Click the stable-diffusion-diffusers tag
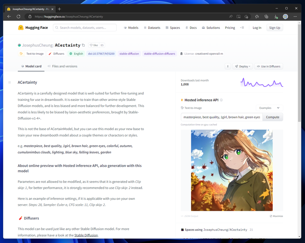Screen dimensions: 305x243 [x=159, y=54]
